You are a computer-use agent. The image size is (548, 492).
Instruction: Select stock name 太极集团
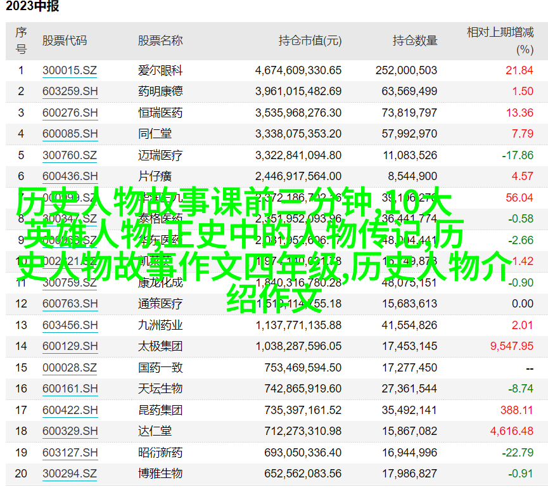point(160,347)
